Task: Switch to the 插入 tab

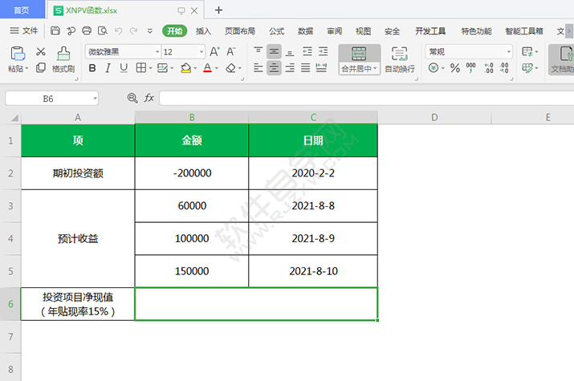Action: pos(203,31)
